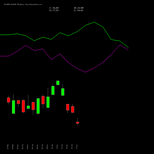
Task: Click the 10 Jun date label
Action: (52, 147)
